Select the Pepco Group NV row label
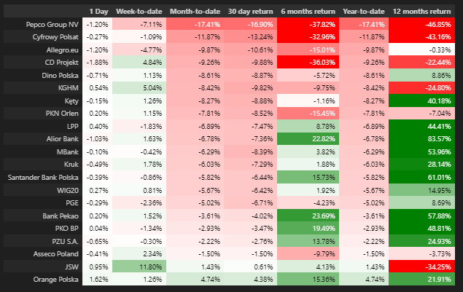The width and height of the screenshot is (463, 292). click(52, 24)
